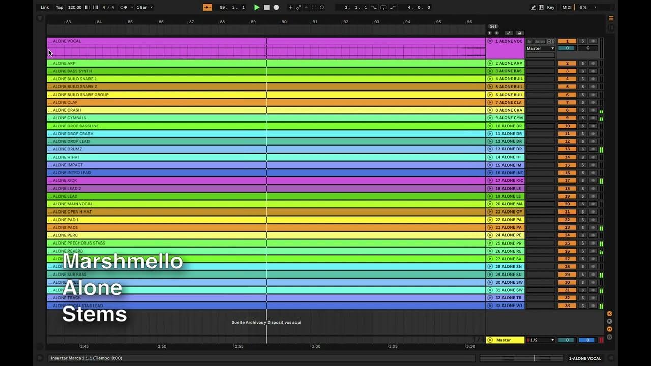
Task: Toggle the orange Follow playback icon
Action: 207,7
